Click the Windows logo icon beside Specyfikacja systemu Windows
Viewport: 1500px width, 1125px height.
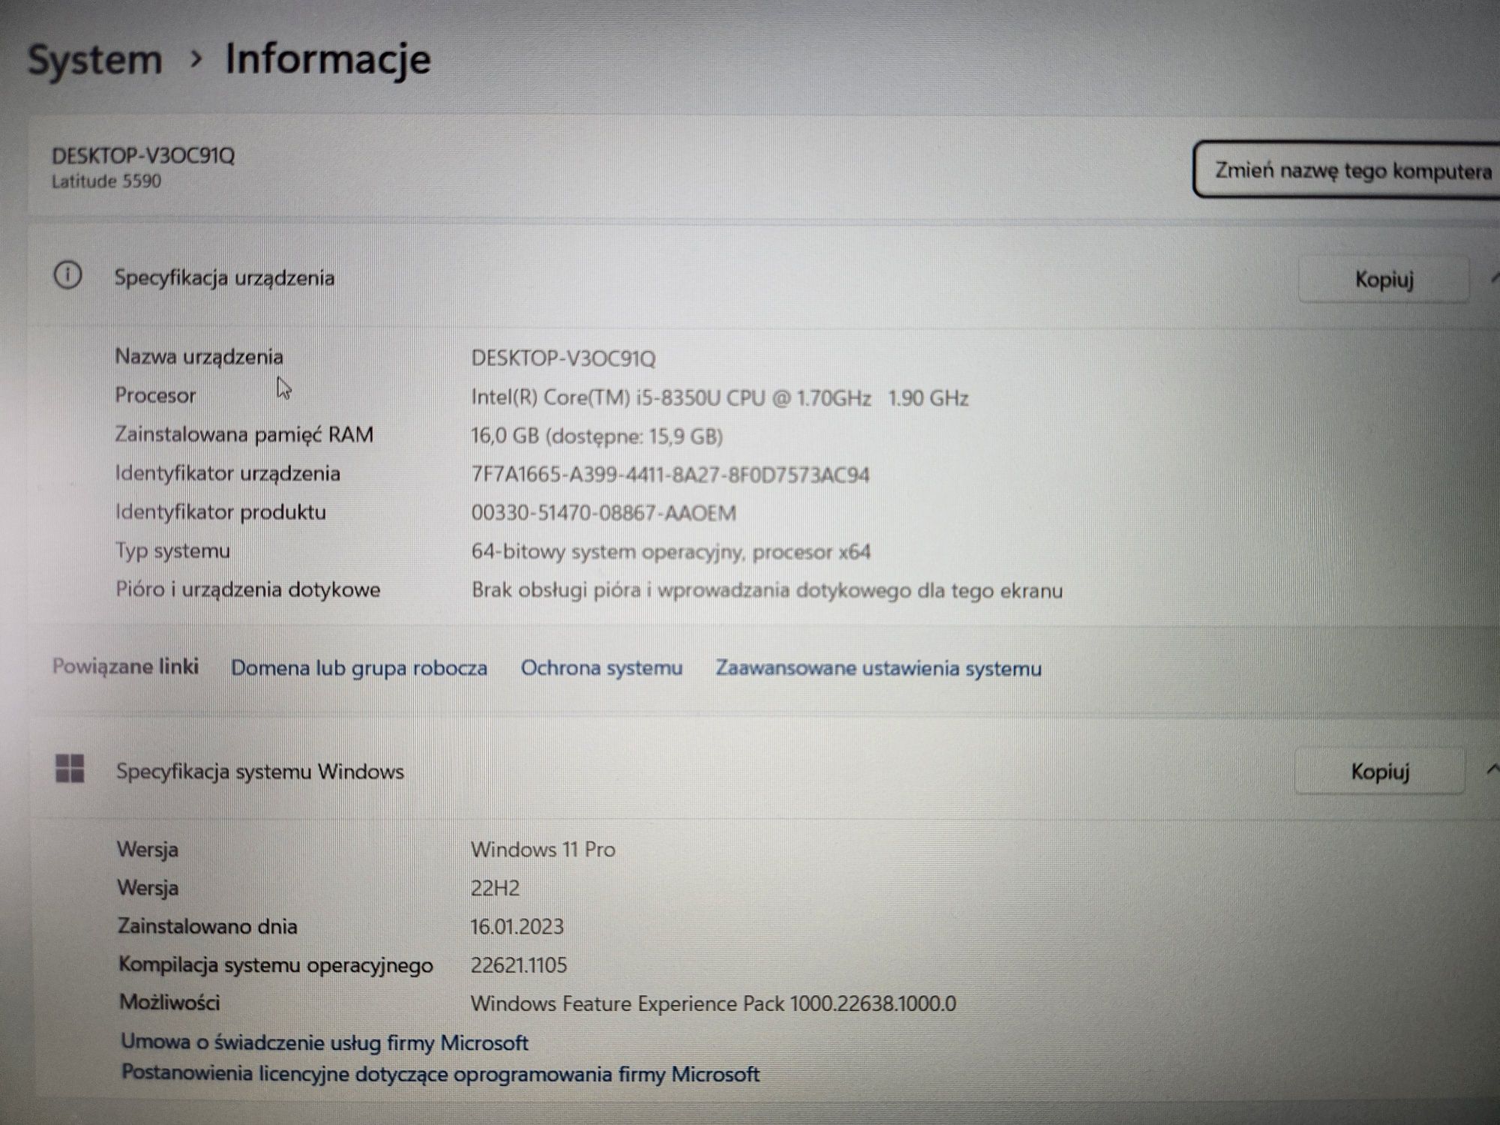[x=70, y=769]
